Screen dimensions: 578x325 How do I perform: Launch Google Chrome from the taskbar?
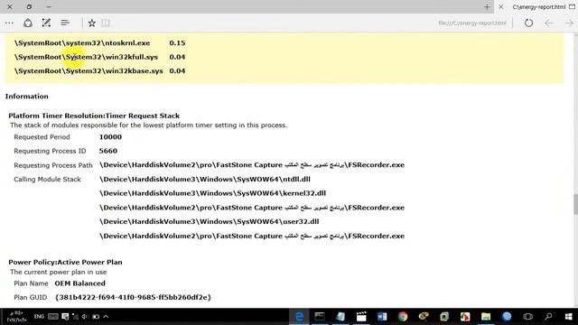[403, 317]
